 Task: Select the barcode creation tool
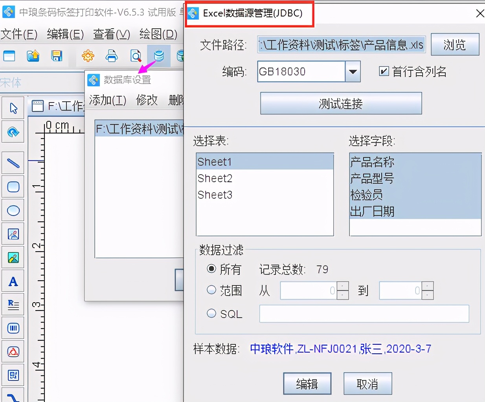coord(13,328)
